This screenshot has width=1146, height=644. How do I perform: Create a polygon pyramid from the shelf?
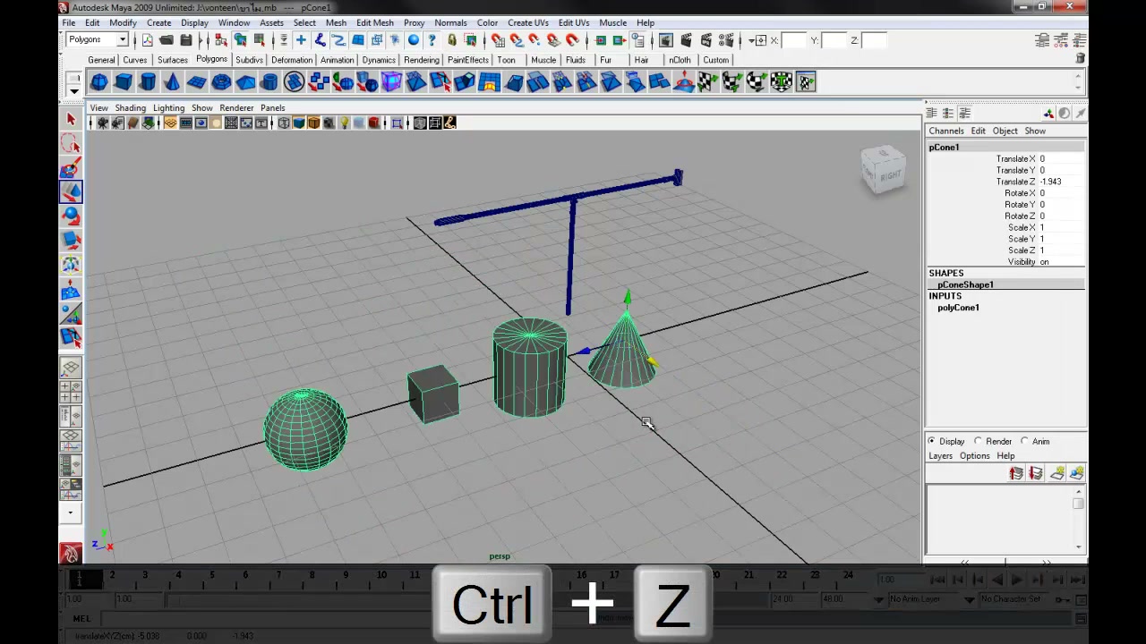click(245, 82)
